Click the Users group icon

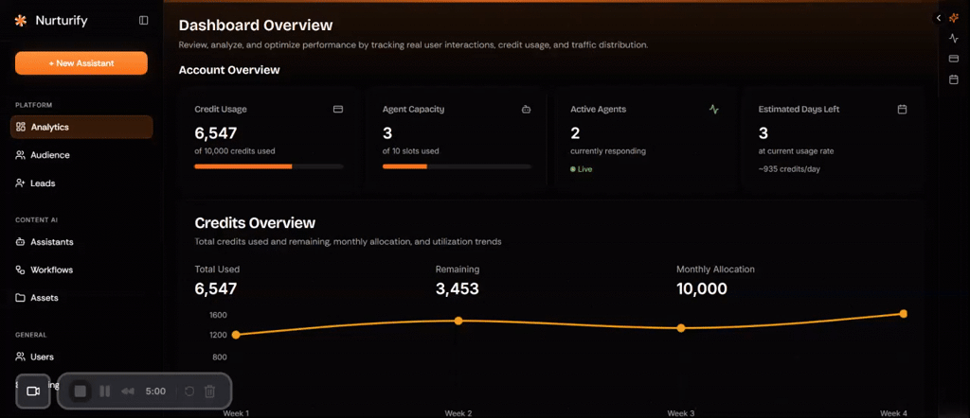(x=21, y=357)
